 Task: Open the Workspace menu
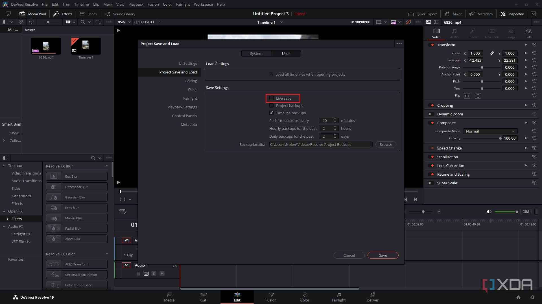(203, 4)
